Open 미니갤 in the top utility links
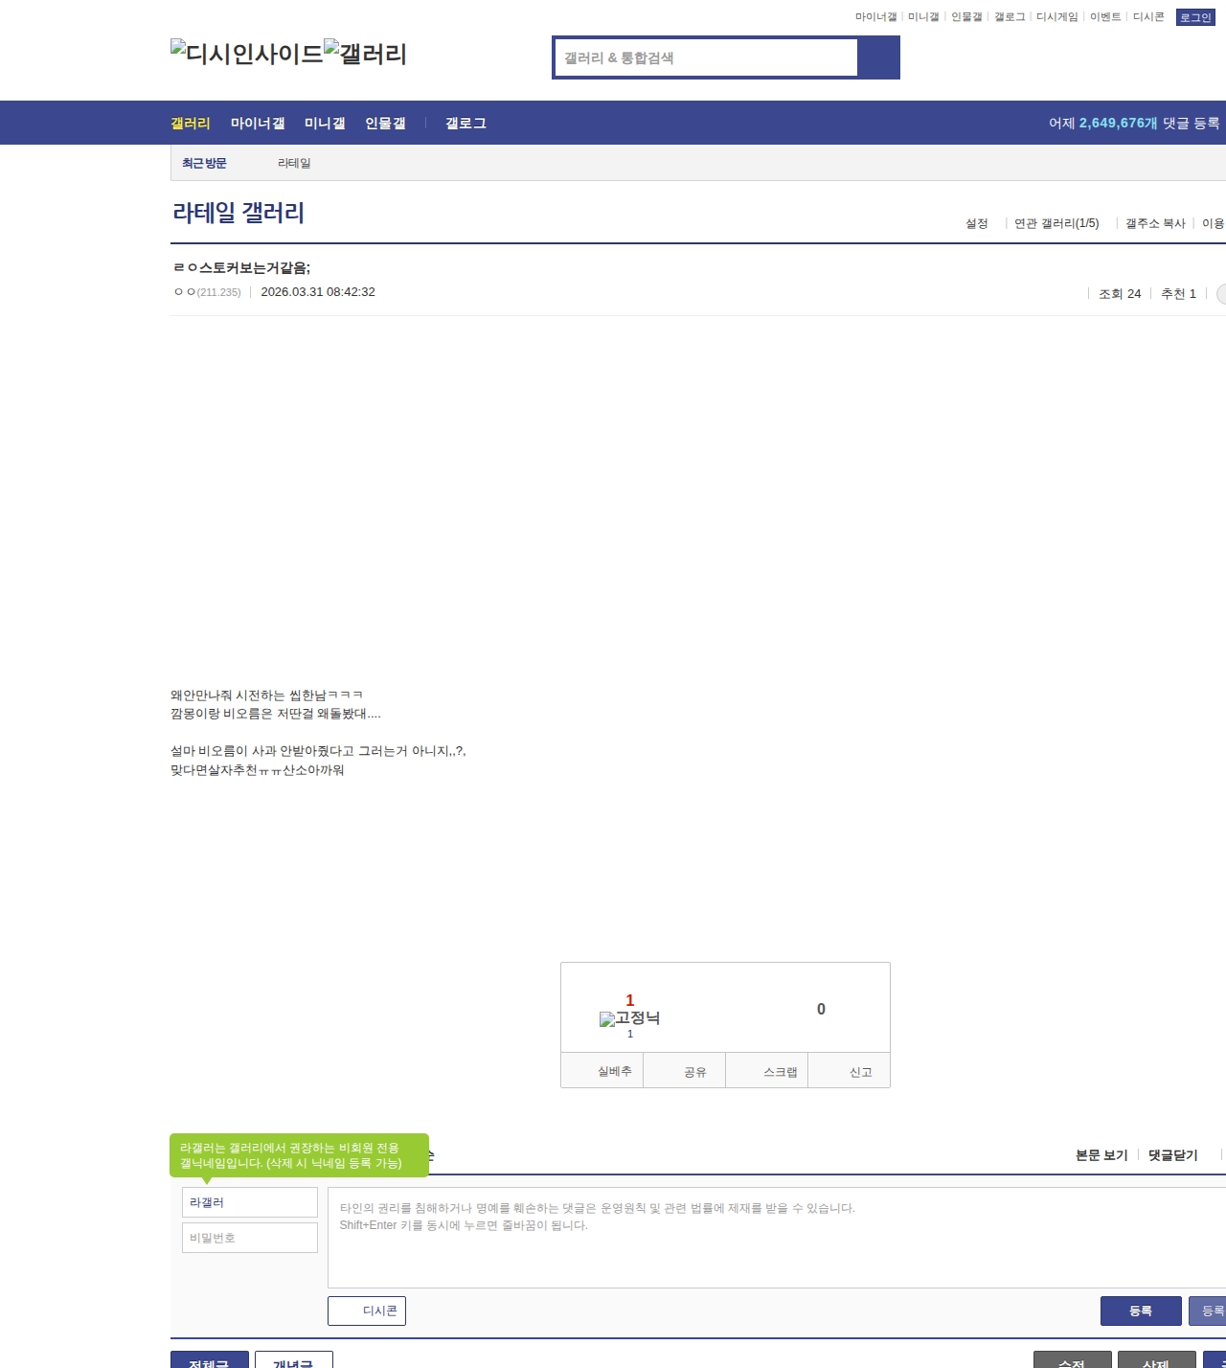 (x=923, y=17)
